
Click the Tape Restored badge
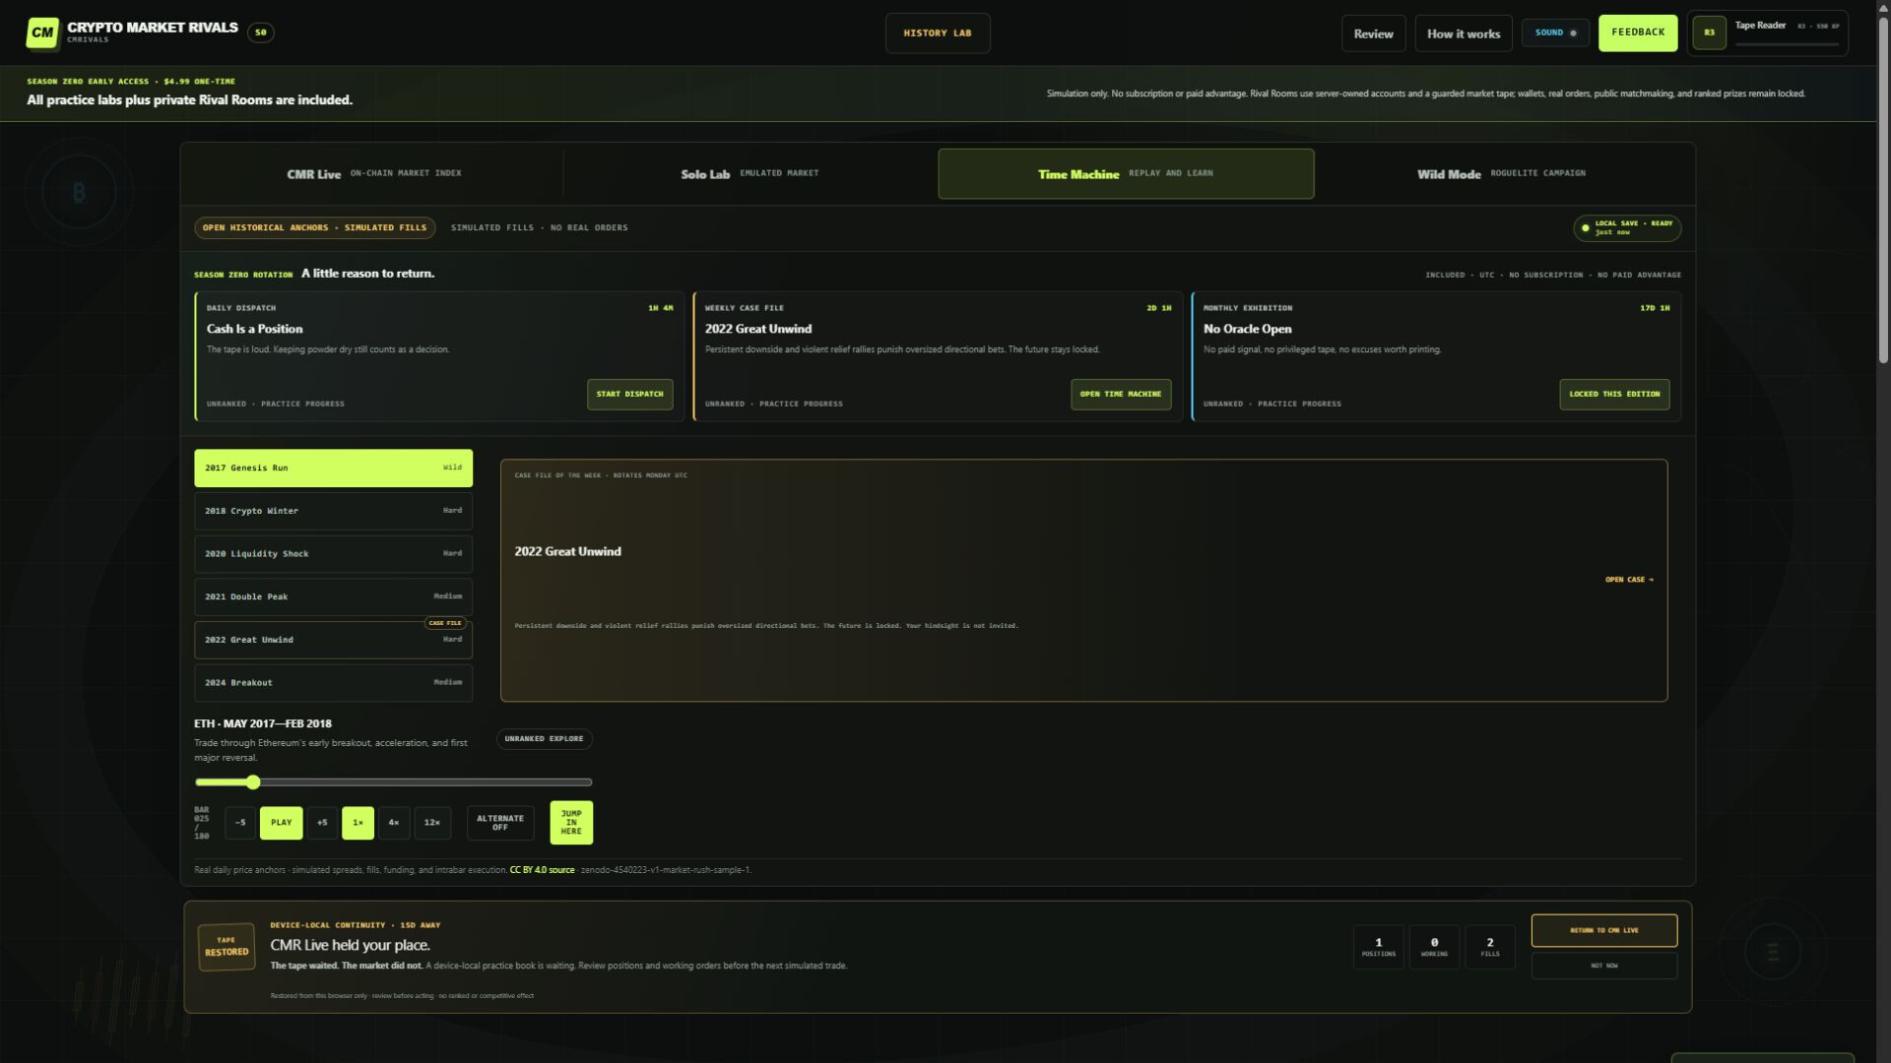[227, 947]
